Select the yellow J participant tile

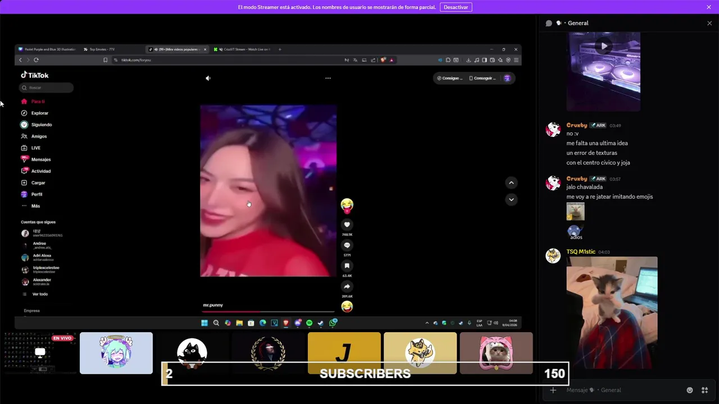[344, 353]
